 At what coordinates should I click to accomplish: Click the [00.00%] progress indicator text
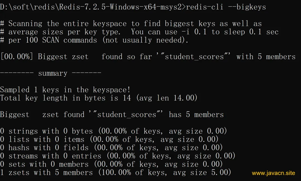coord(17,57)
